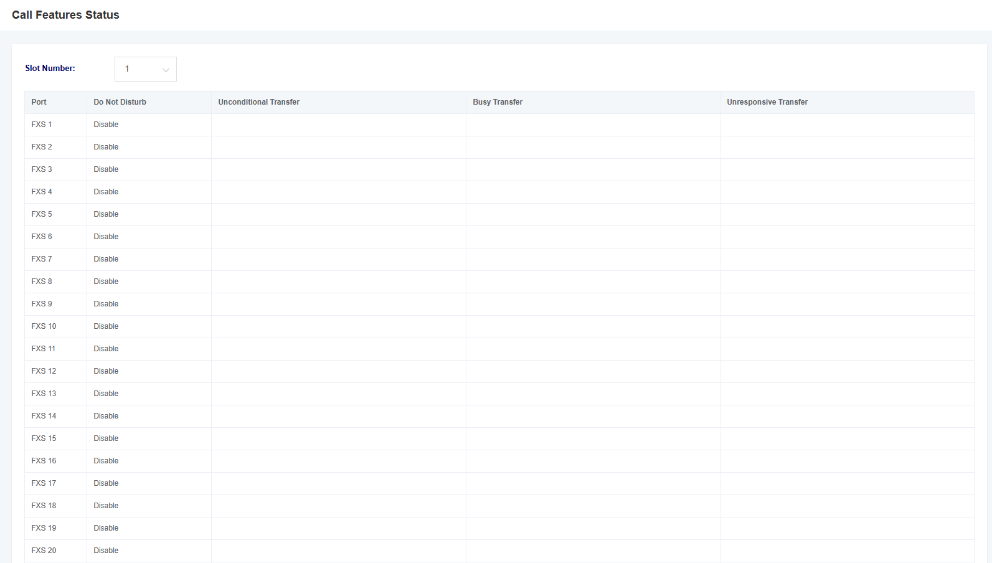Image resolution: width=992 pixels, height=563 pixels.
Task: Select the FXS 20 port cell
Action: [55, 551]
